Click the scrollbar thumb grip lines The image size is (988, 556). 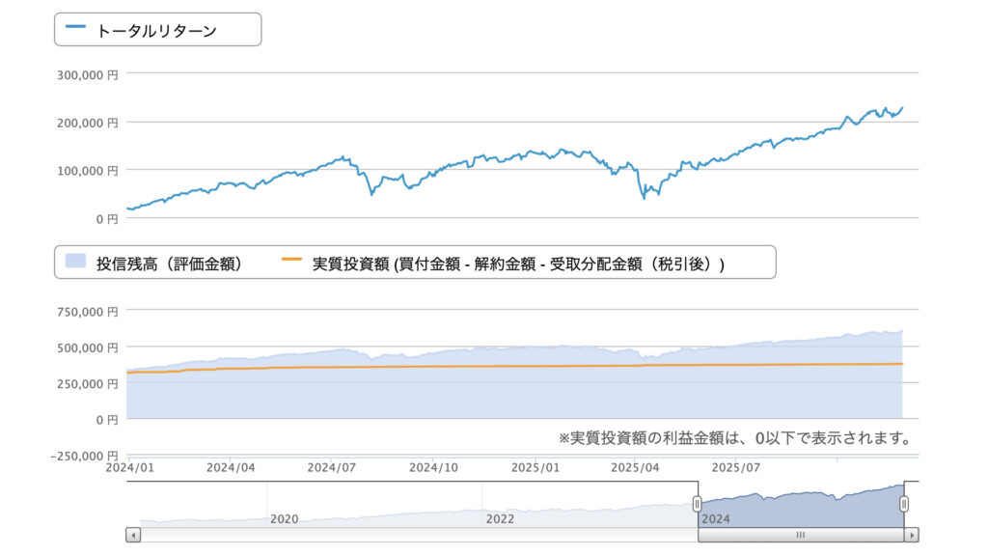(800, 535)
